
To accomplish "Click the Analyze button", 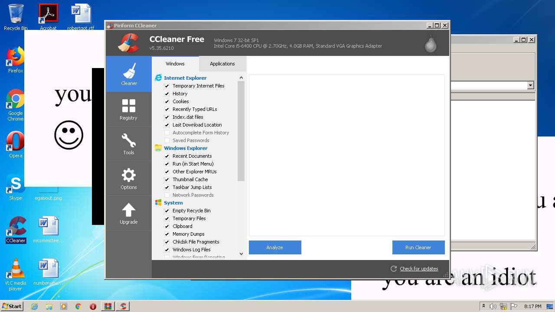I will pos(275,247).
